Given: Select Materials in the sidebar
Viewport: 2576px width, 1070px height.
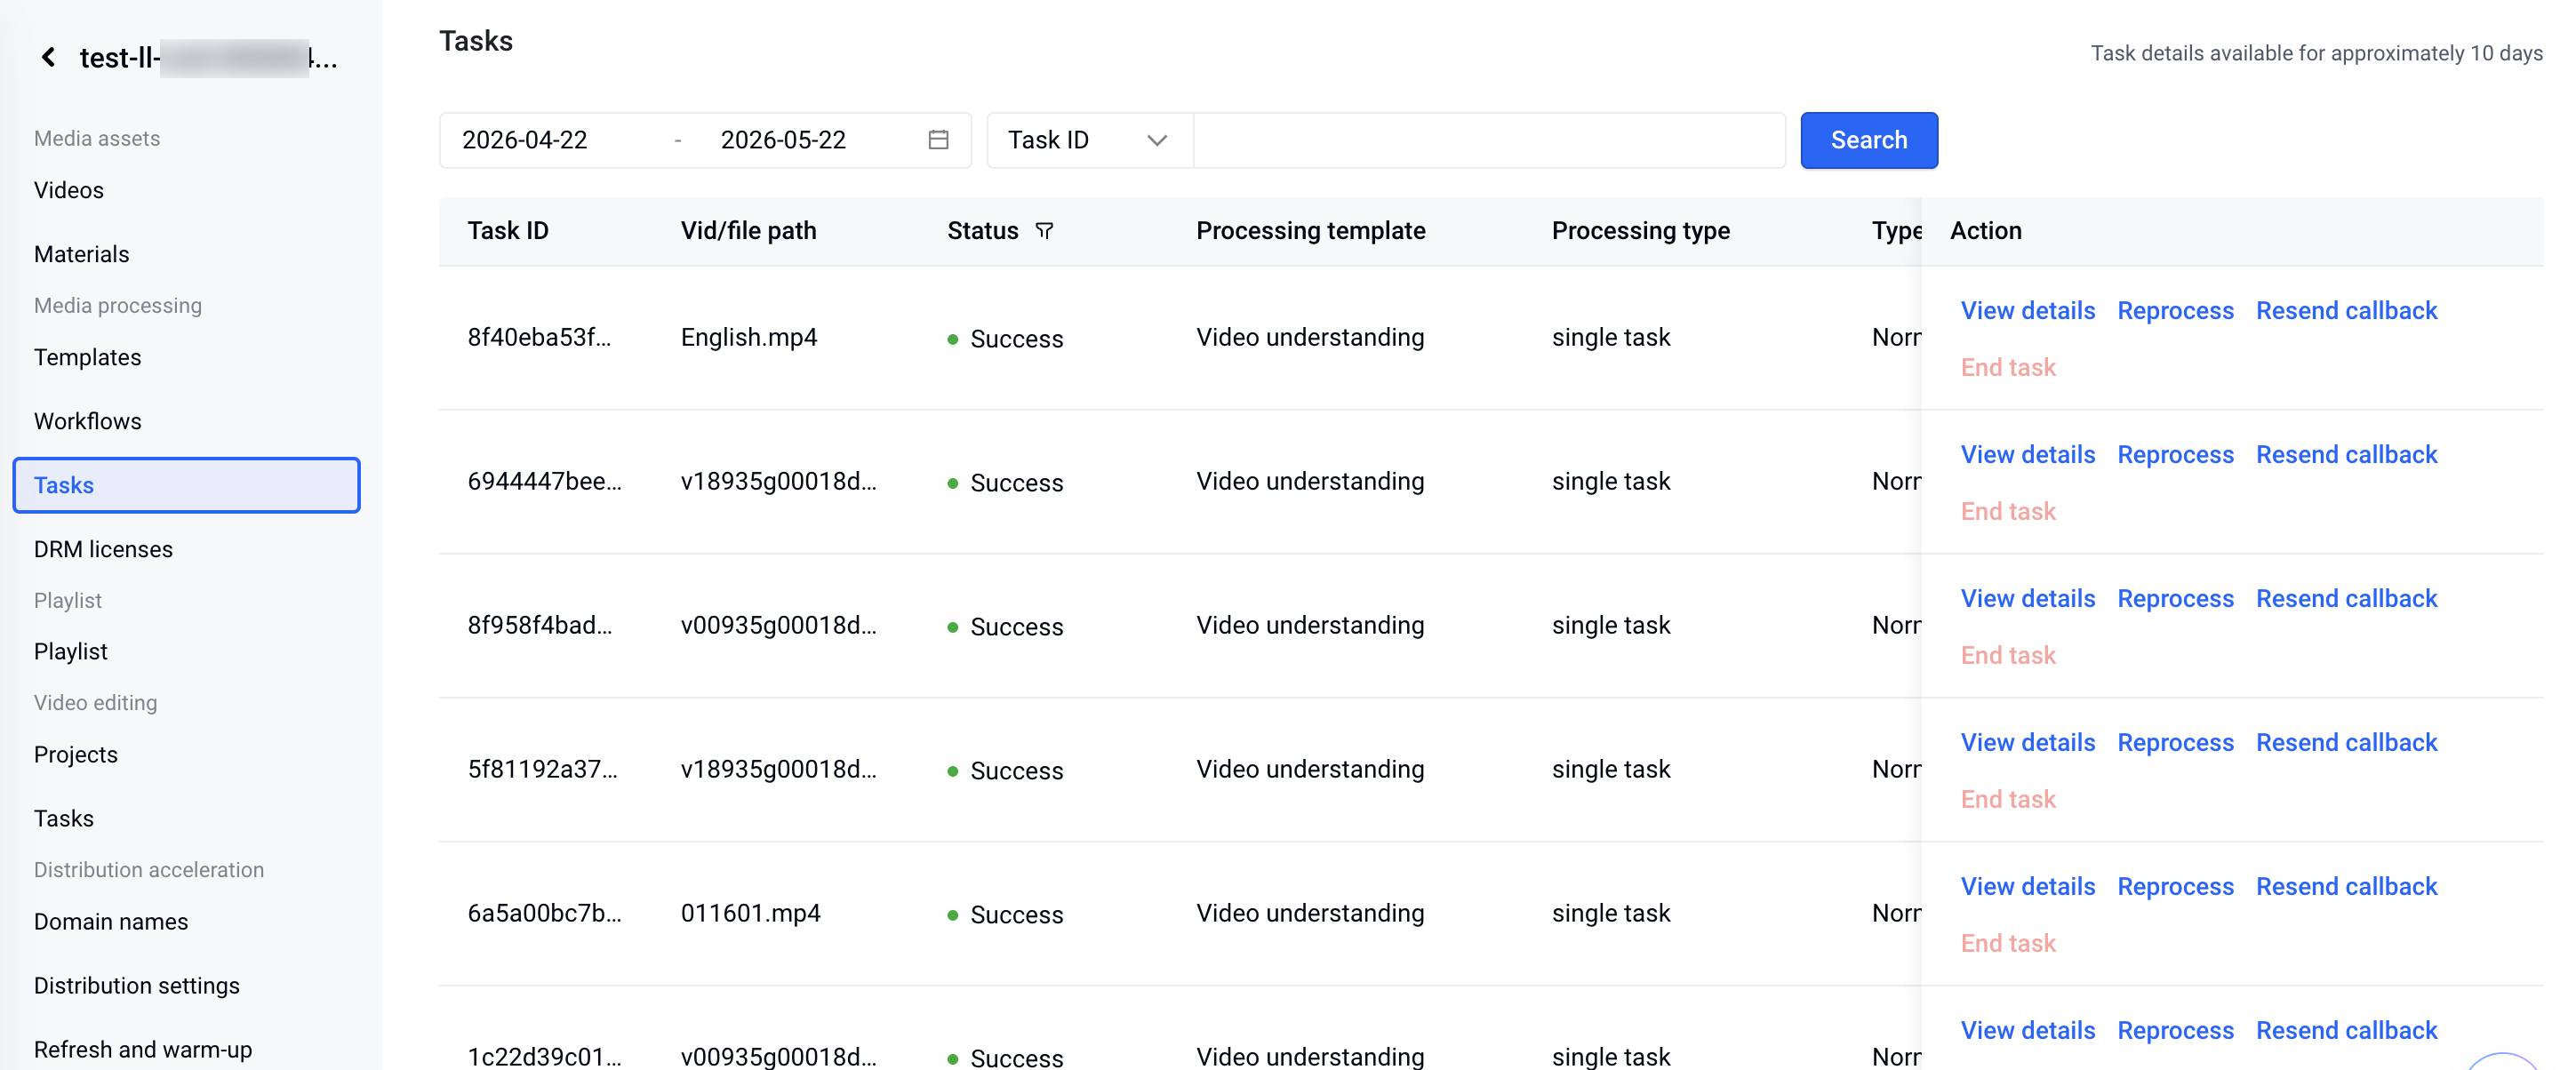Looking at the screenshot, I should coord(82,254).
